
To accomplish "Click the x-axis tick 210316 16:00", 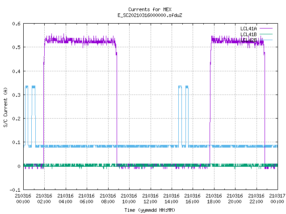I will point(192,199).
